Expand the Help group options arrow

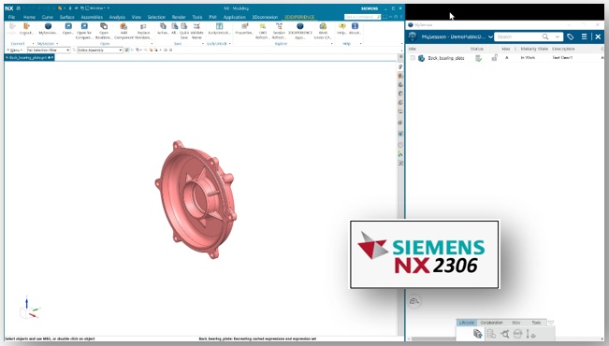[x=360, y=44]
